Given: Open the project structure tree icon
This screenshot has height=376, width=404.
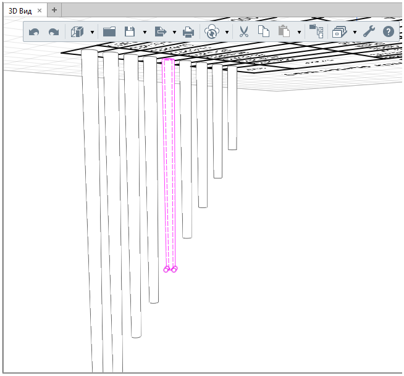Looking at the screenshot, I should (x=316, y=31).
